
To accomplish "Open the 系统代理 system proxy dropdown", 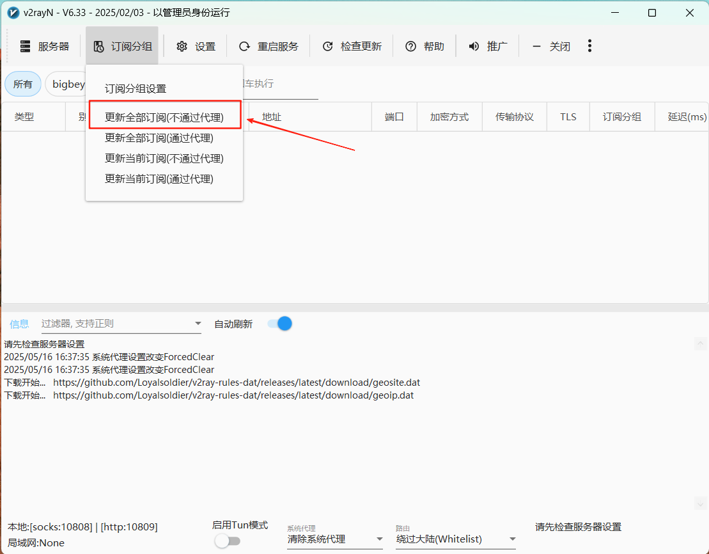I will [380, 539].
